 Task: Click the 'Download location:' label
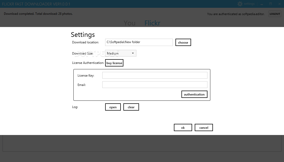(85, 42)
